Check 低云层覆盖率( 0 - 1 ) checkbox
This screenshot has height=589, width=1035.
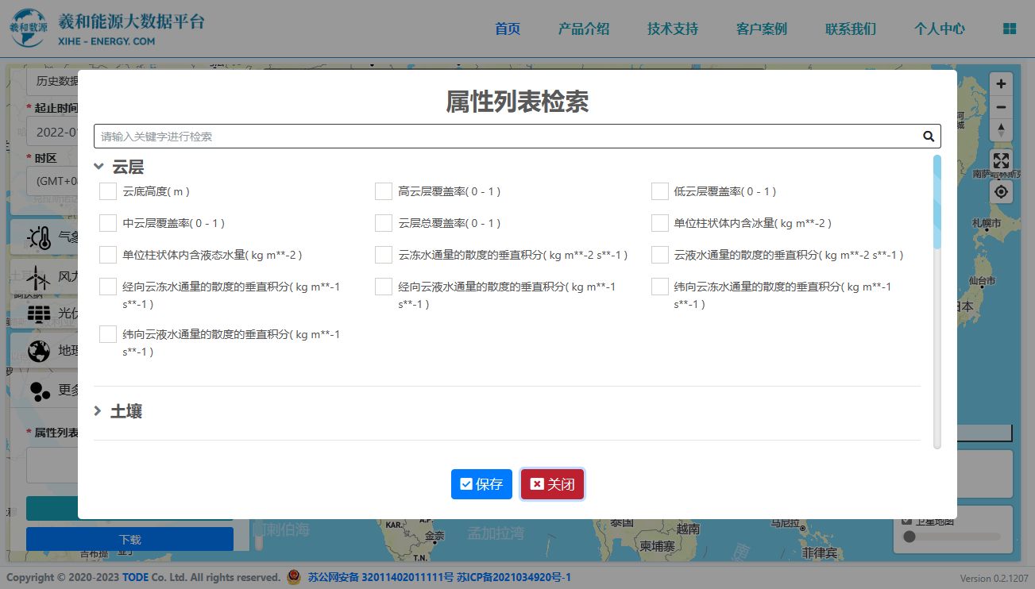(x=659, y=191)
